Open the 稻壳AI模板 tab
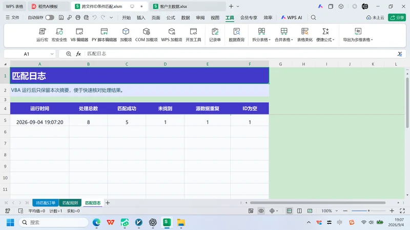This screenshot has width=410, height=230. [x=48, y=6]
